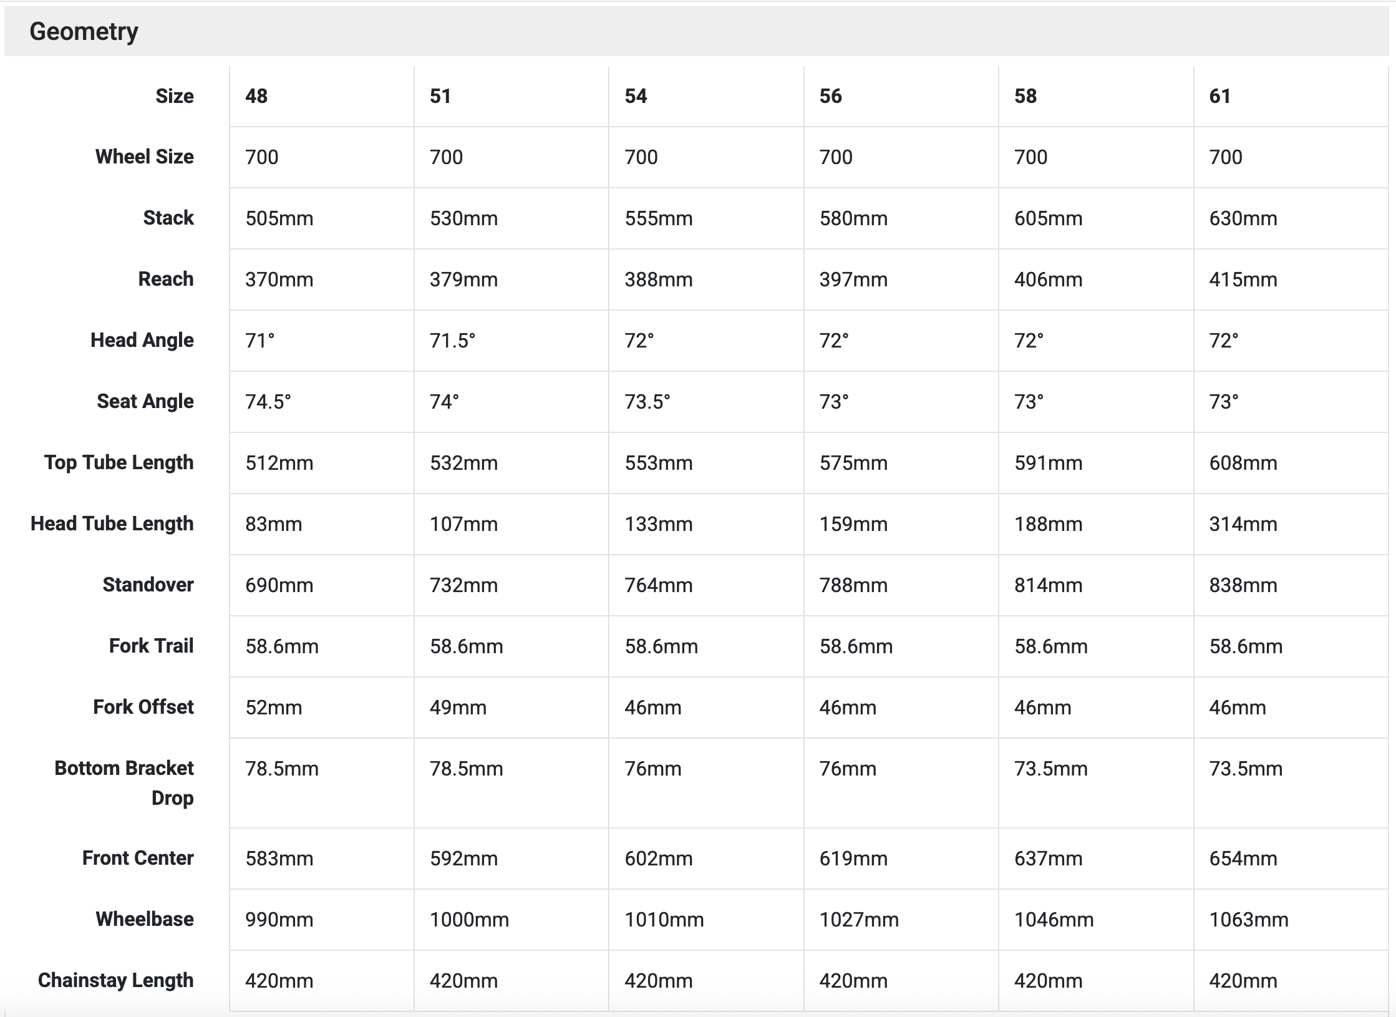Select the size 48 column header
The width and height of the screenshot is (1396, 1017).
click(x=256, y=96)
